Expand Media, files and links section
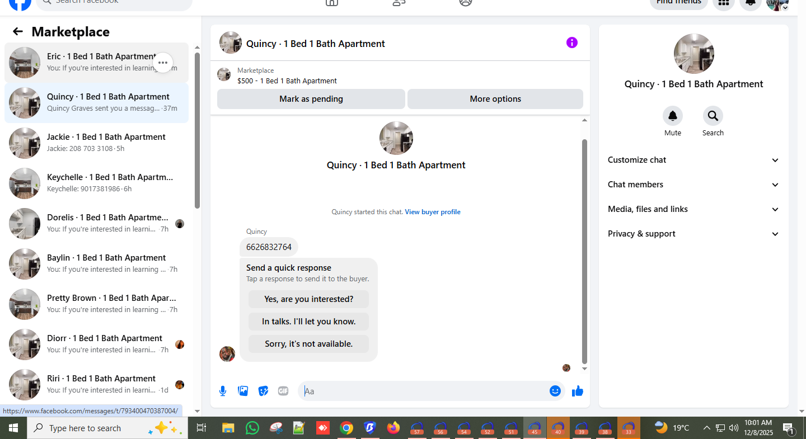 click(x=693, y=209)
